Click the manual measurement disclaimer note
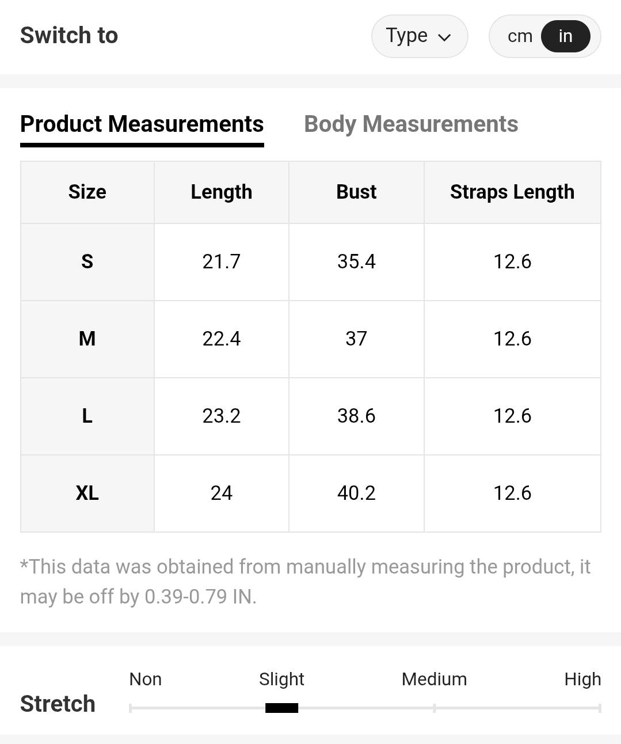 pos(305,582)
